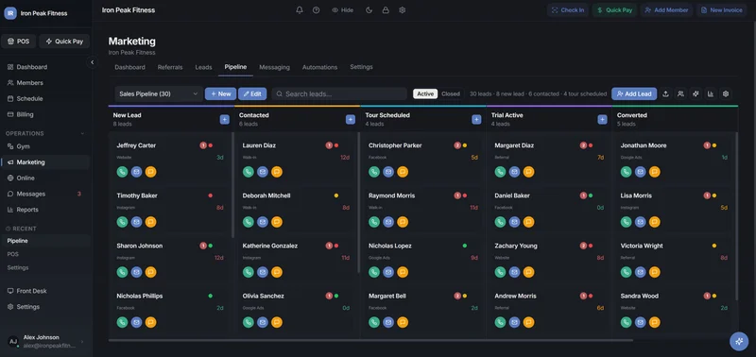Email Christopher Parker with envelope icon
This screenshot has width=756, height=357.
pos(388,172)
